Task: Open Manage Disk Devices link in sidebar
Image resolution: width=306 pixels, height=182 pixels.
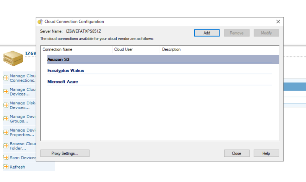Action: [x=23, y=105]
